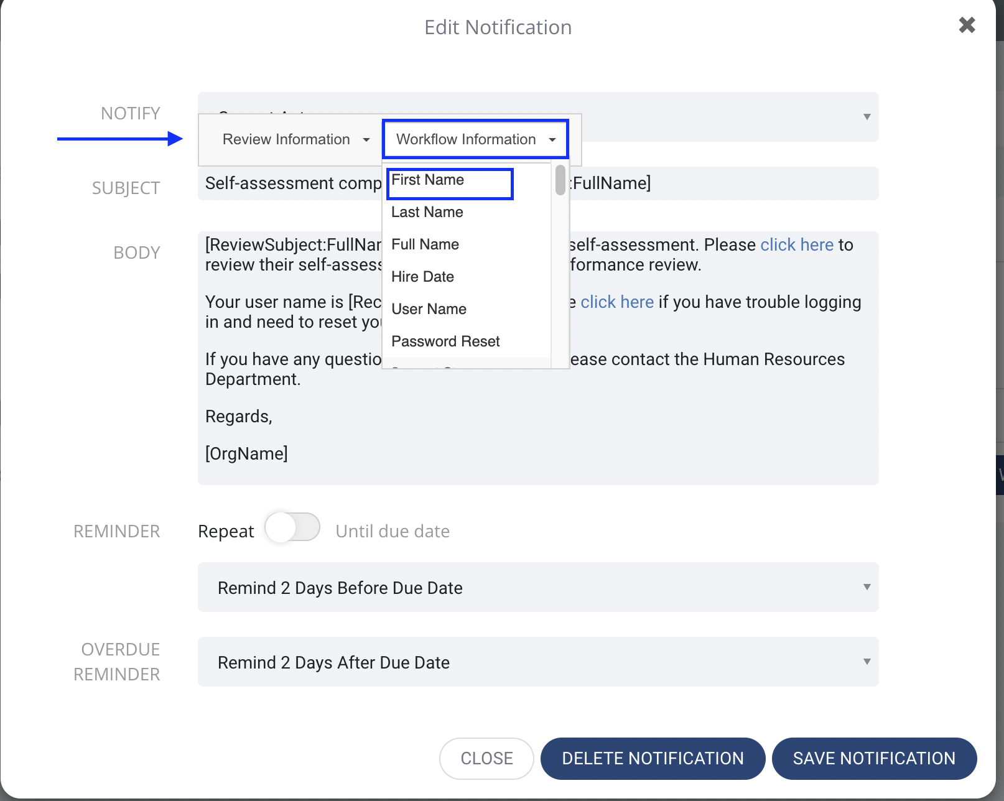Click 'Until due date' label text
Viewport: 1004px width, 801px height.
coord(393,531)
